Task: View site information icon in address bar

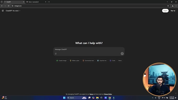Action: click(x=13, y=6)
